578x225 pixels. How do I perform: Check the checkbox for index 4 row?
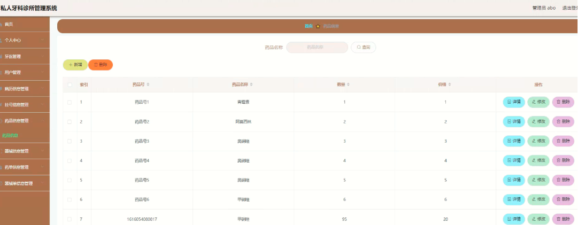pos(70,160)
